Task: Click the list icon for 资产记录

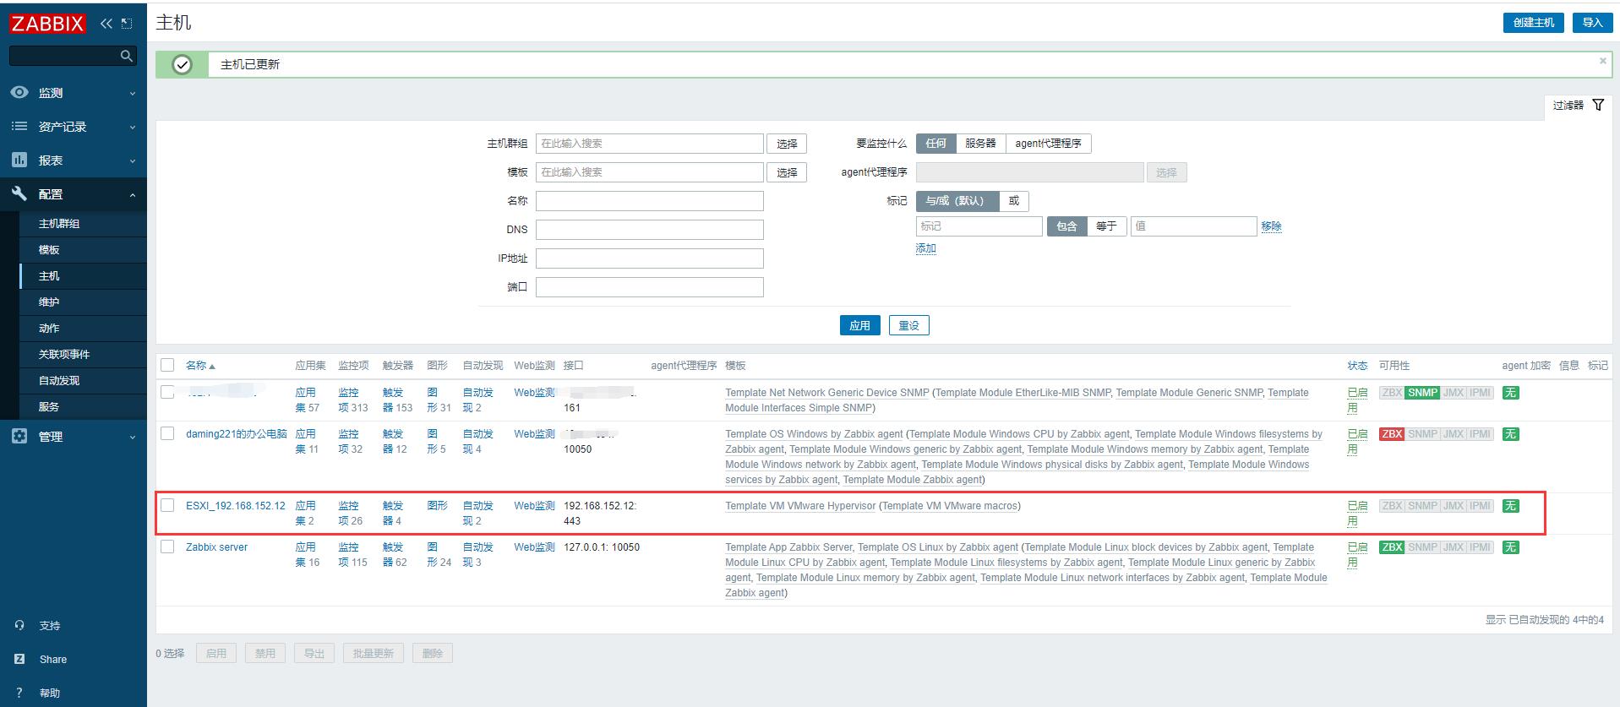Action: (x=19, y=126)
